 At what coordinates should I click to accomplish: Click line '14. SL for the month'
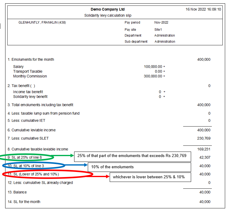[x=24, y=202]
